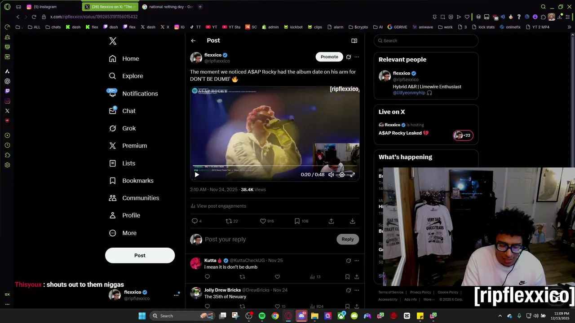This screenshot has width=575, height=323.
Task: Click Grok icon on Kutta's reply
Action: click(348, 261)
